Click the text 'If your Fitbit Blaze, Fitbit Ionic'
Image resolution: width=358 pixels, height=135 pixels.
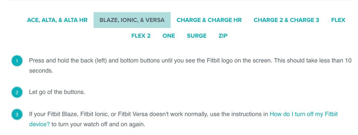[x=69, y=114]
